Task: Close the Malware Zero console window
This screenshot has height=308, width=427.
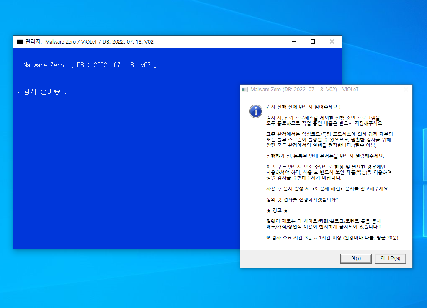Action: click(332, 42)
